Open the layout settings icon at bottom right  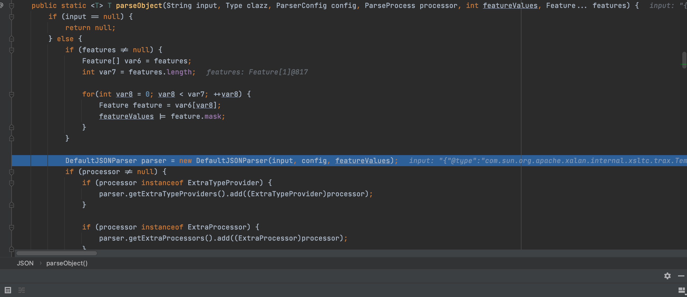pyautogui.click(x=682, y=290)
